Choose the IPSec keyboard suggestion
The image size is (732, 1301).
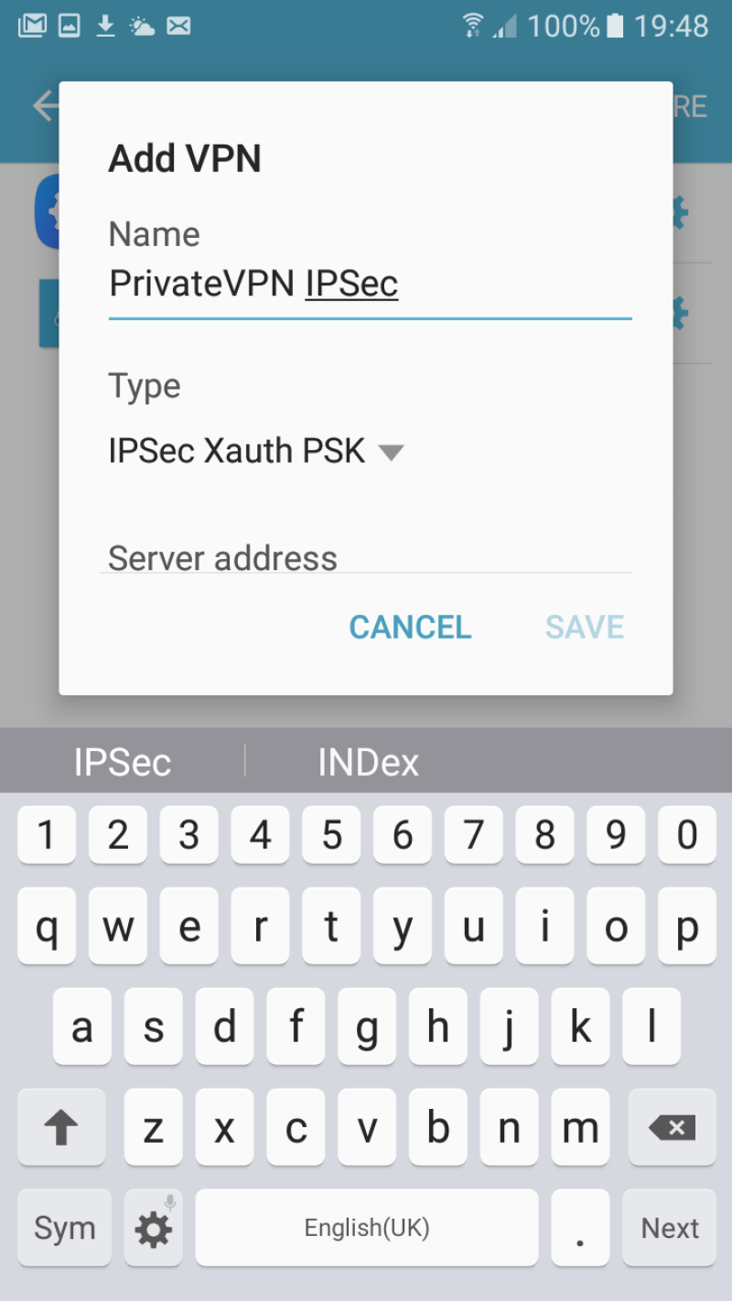(123, 761)
